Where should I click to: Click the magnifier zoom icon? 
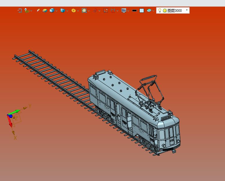click(x=84, y=11)
